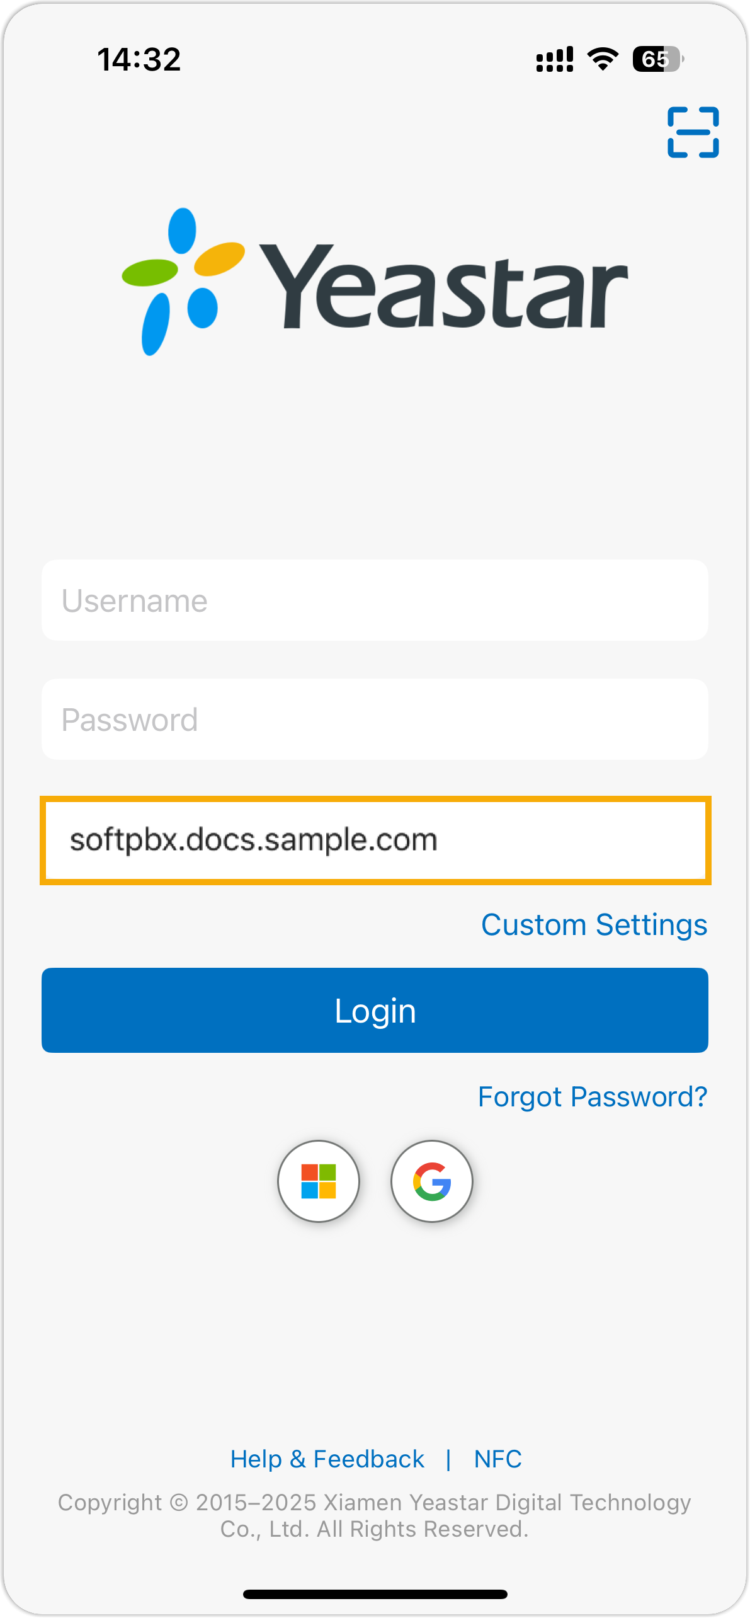Tap the copyright notice text
Image resolution: width=750 pixels, height=1618 pixels.
pos(375,1516)
